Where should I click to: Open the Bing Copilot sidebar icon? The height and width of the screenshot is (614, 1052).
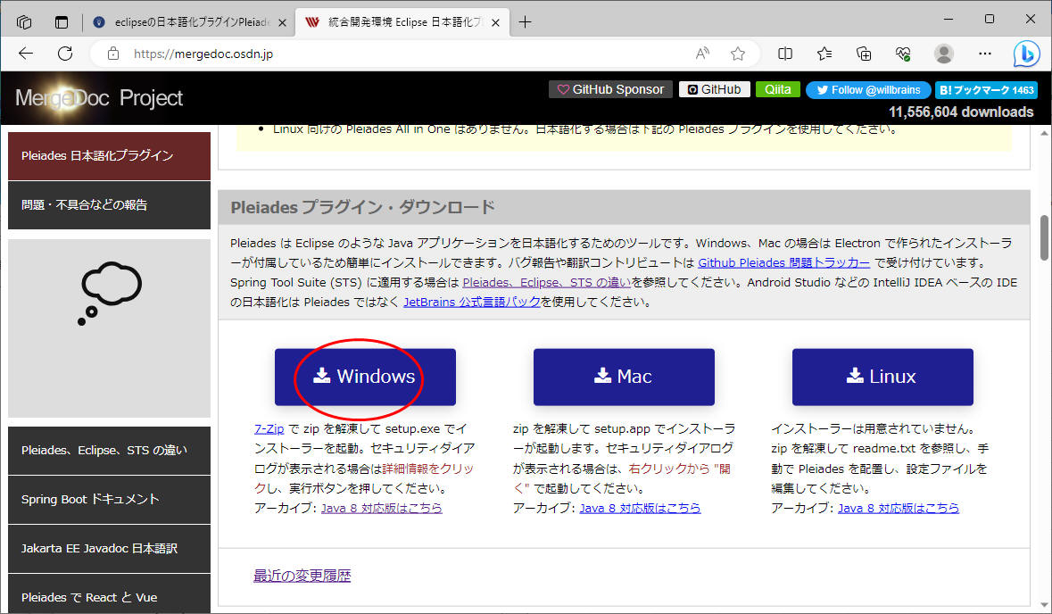coord(1027,54)
